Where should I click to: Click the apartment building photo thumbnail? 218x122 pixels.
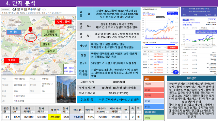[66, 89]
